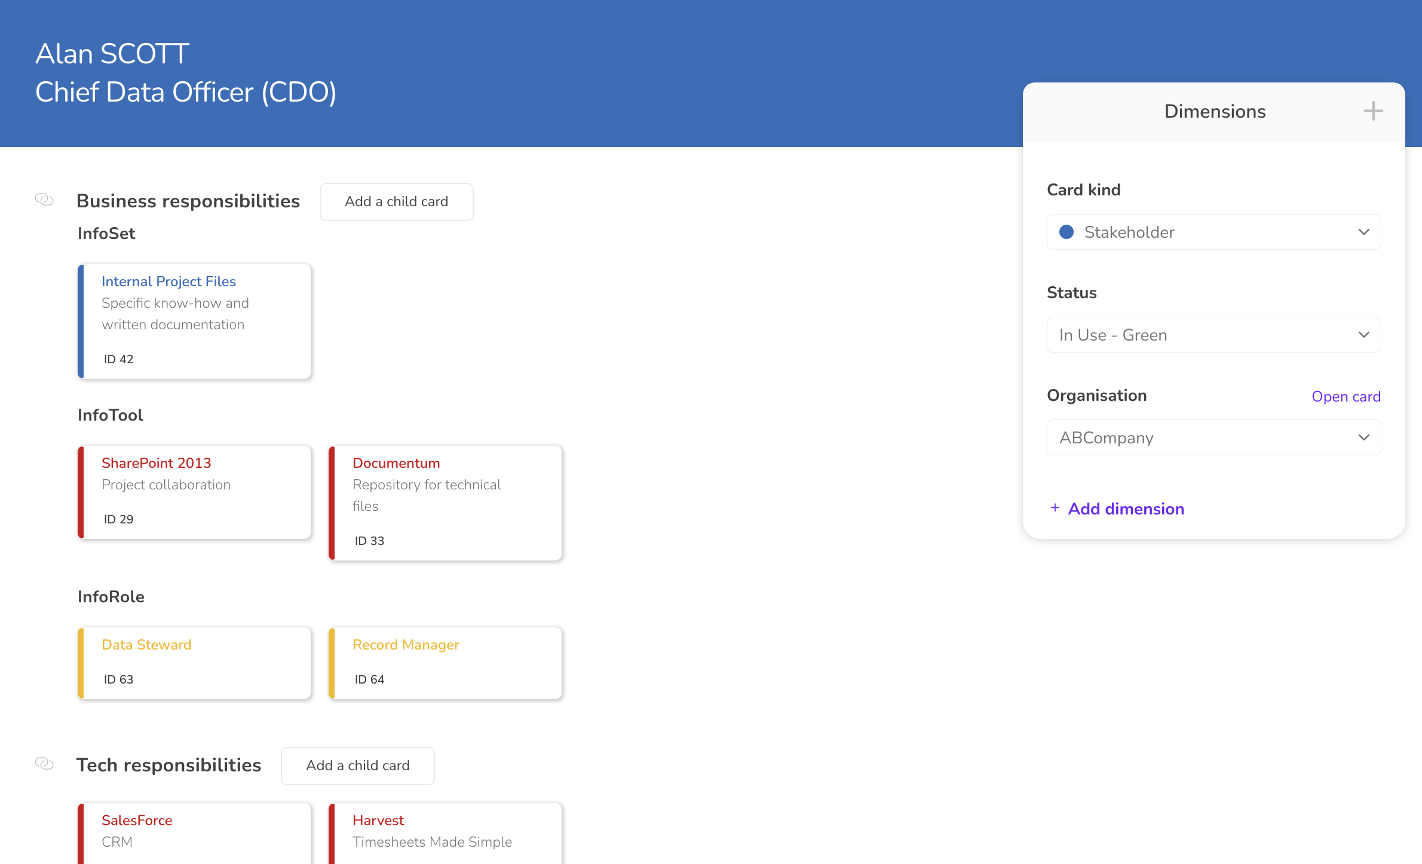
Task: Click the plus sign next to Add dimension
Action: pyautogui.click(x=1055, y=508)
